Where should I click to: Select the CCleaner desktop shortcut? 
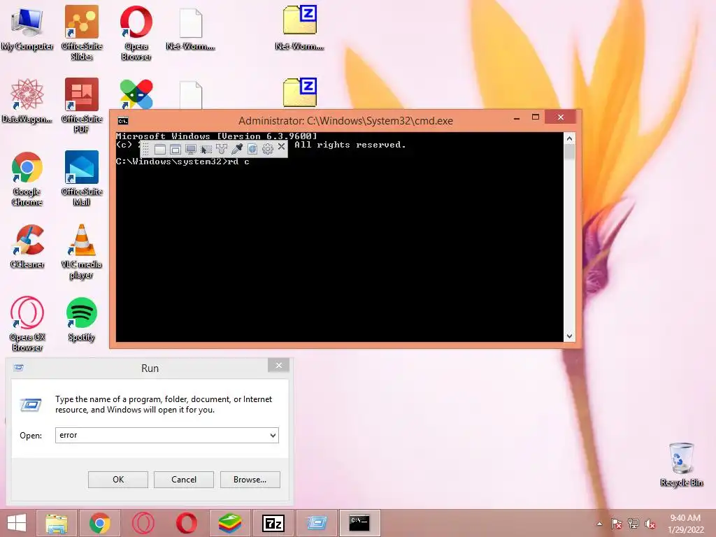coord(27,247)
